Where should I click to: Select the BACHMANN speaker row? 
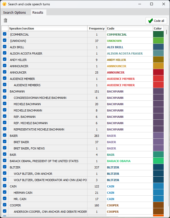coord(82,91)
